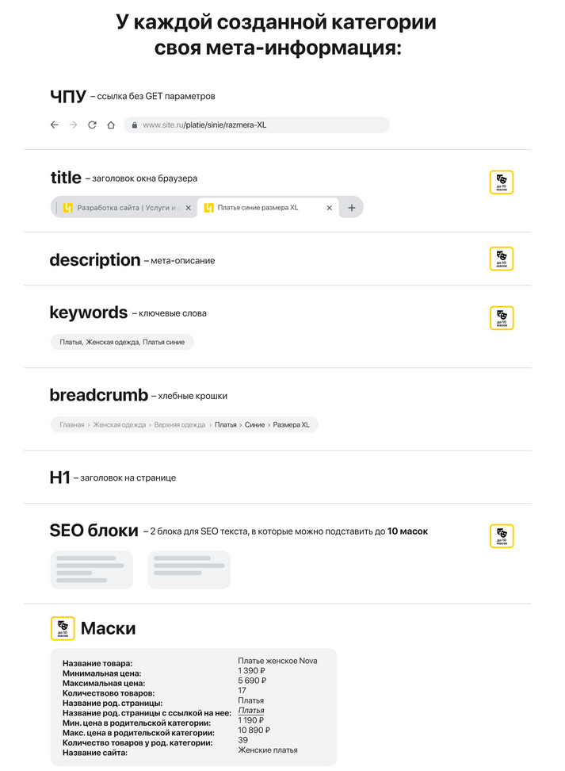Click the first SEO text block placeholder
The image size is (565, 771).
[92, 570]
